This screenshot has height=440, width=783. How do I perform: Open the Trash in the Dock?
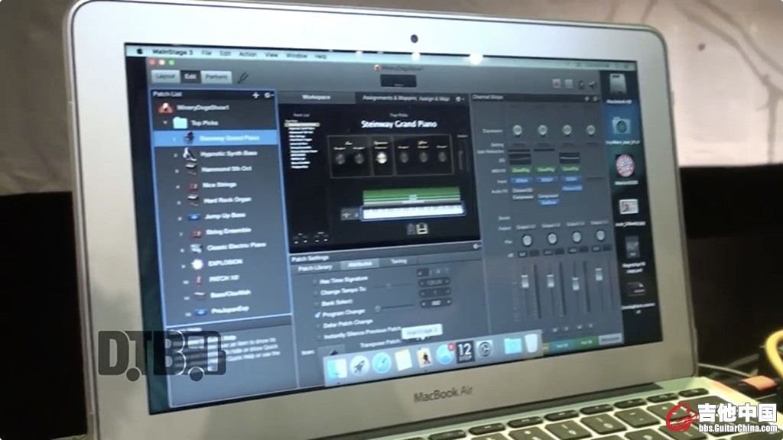532,344
